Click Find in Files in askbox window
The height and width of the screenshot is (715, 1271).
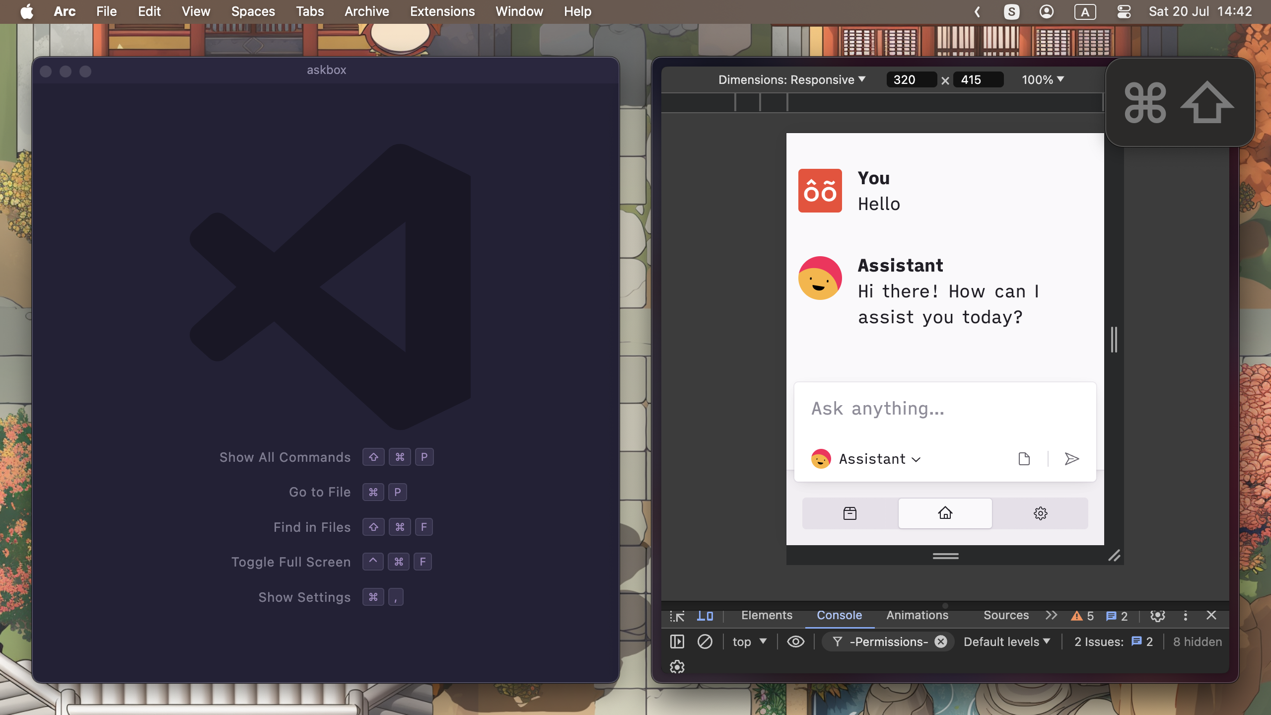click(312, 527)
